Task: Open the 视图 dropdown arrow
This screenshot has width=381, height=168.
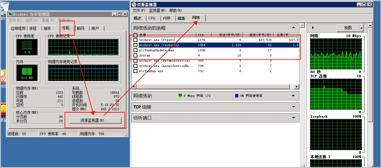Action: pos(361,28)
